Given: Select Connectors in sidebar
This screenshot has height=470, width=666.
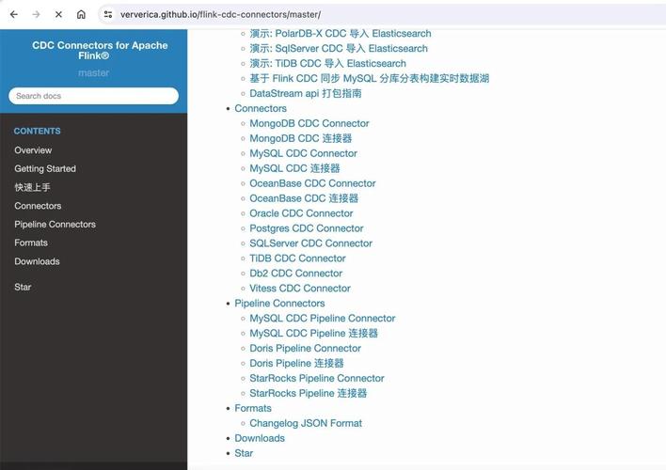Looking at the screenshot, I should 38,206.
